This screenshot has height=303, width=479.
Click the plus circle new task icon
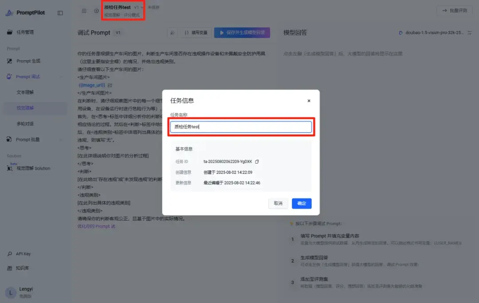pyautogui.click(x=96, y=11)
